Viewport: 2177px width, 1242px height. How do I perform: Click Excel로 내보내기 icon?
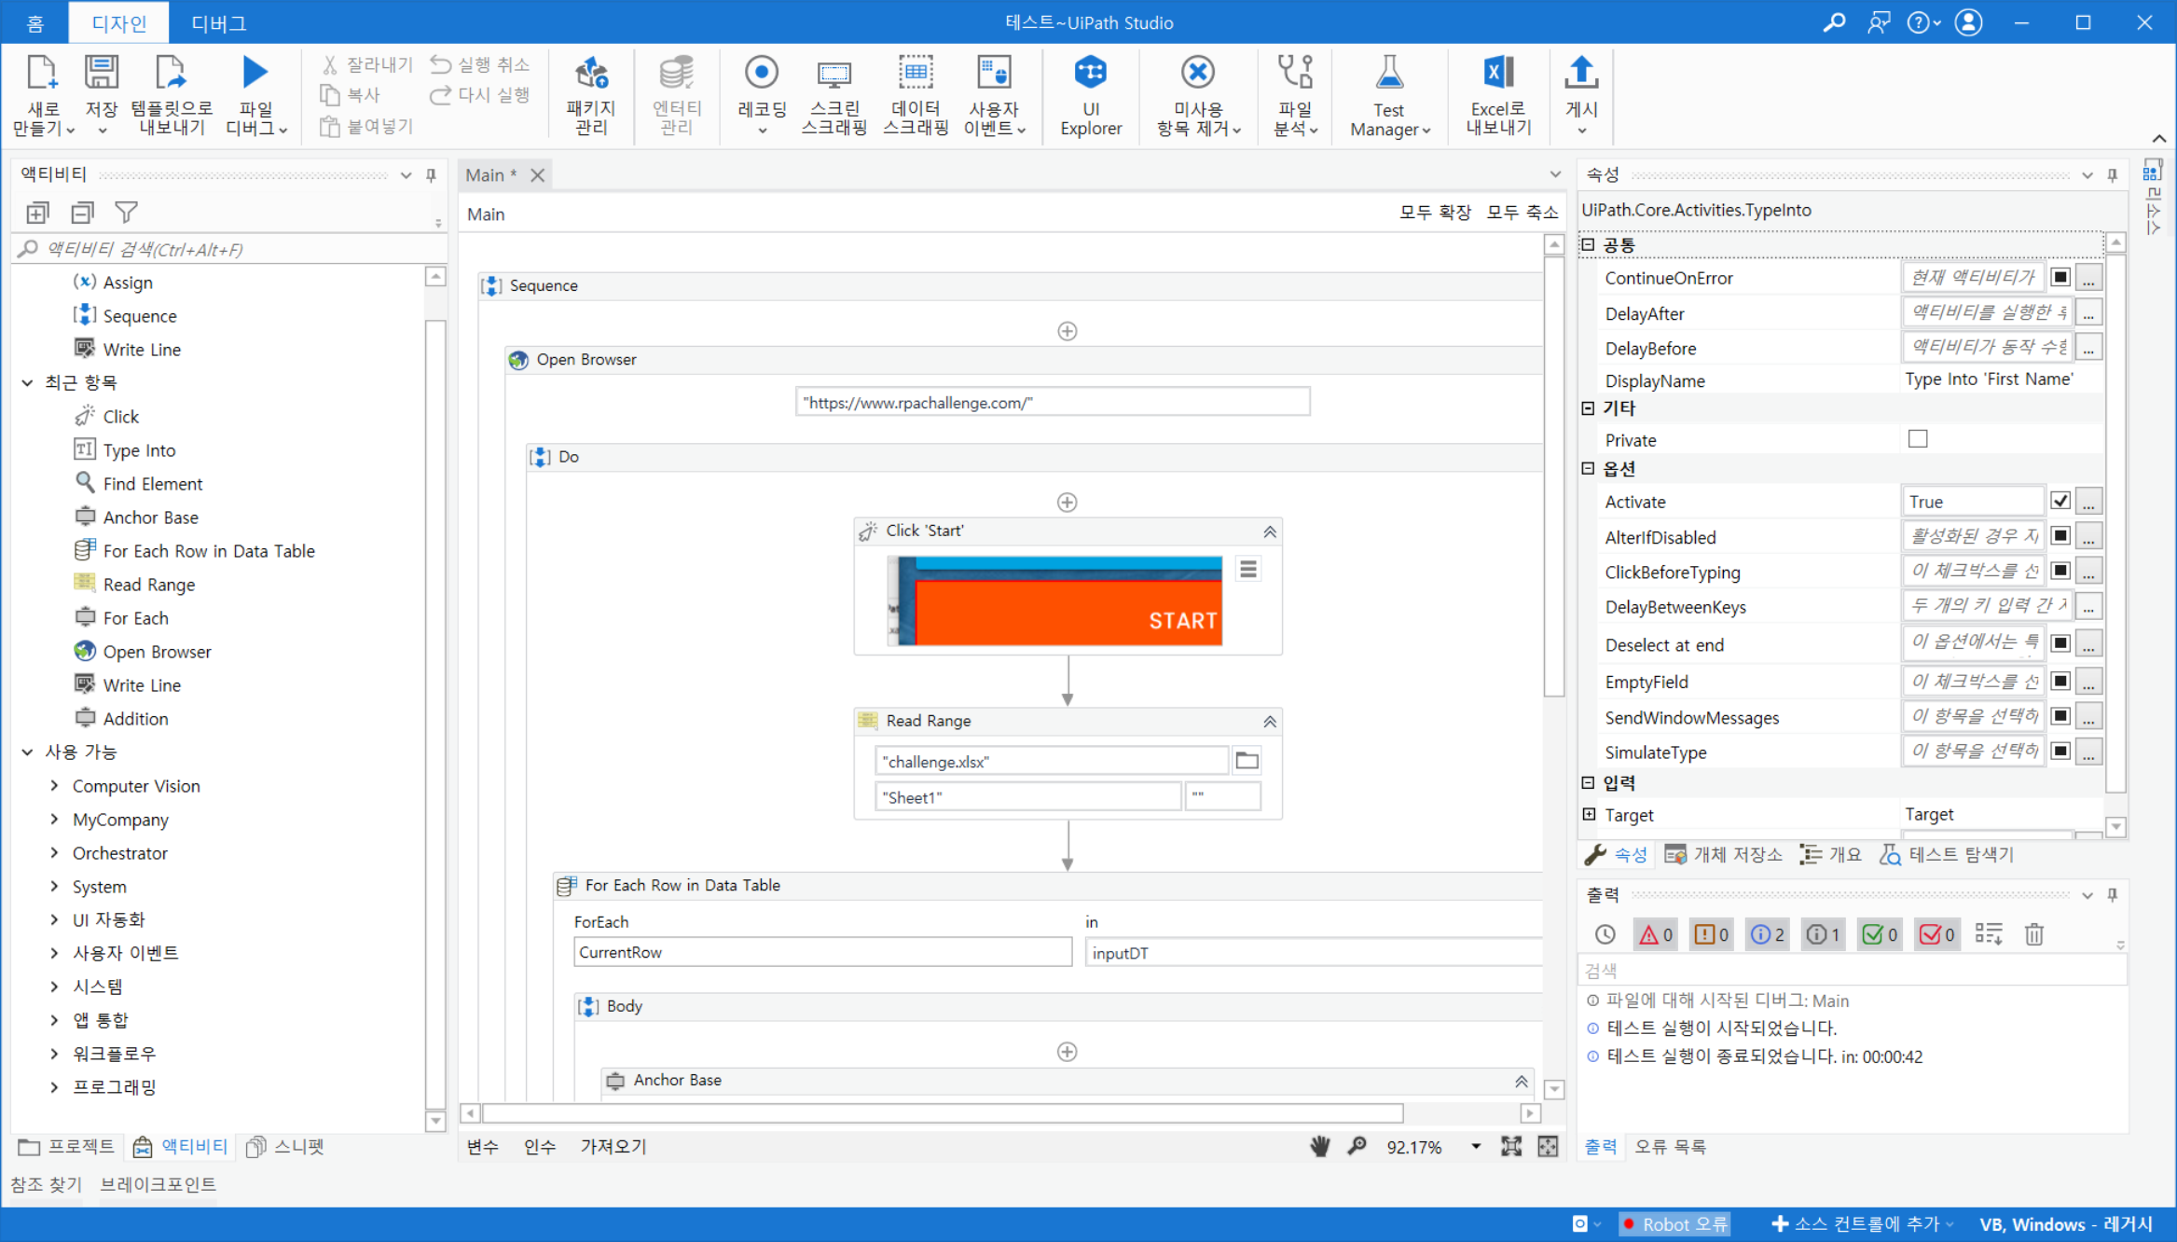[x=1497, y=73]
